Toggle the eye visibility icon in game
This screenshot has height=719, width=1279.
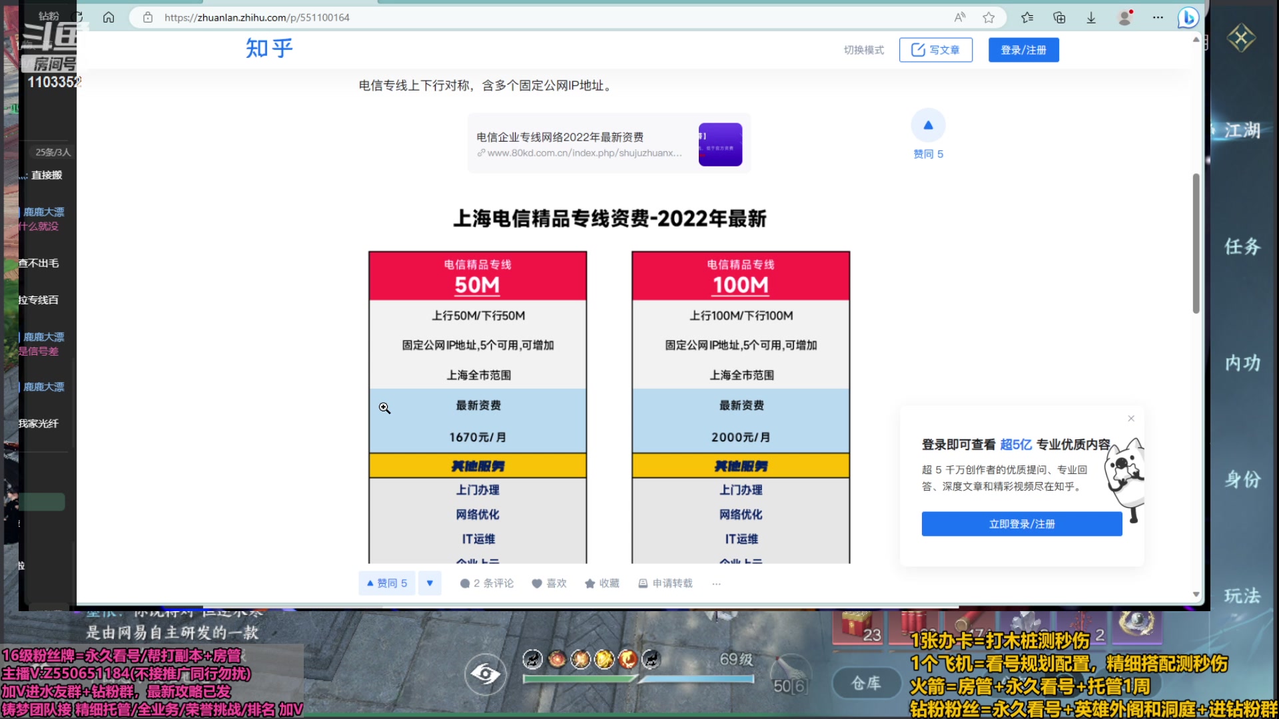tap(485, 674)
